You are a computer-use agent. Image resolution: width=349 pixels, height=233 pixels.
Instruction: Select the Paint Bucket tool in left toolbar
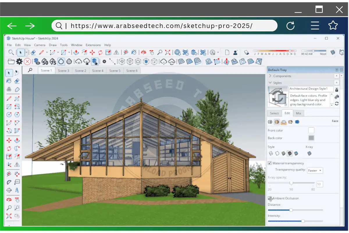(9, 81)
